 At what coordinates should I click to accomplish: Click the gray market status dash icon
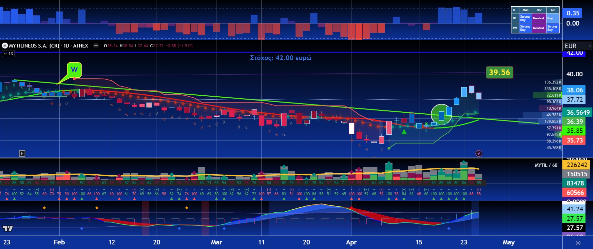96,46
